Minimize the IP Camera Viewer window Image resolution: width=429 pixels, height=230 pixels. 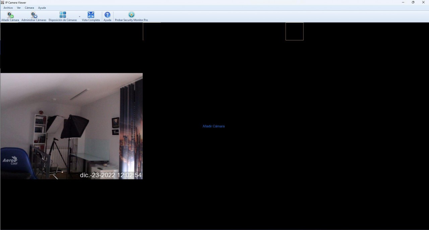coord(403,2)
